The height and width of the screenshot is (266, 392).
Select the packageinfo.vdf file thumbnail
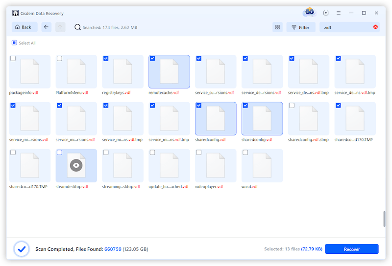coord(30,71)
